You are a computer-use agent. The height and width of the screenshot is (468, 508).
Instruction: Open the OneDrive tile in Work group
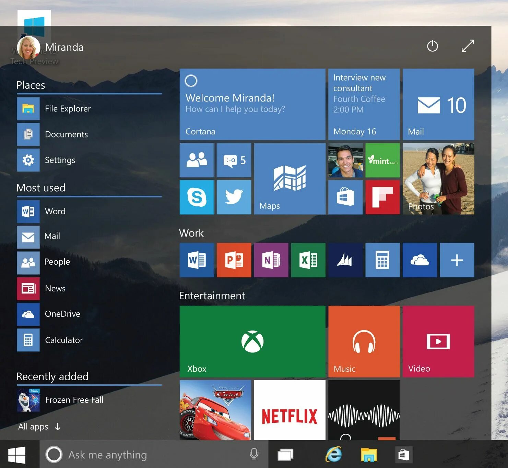coord(420,260)
